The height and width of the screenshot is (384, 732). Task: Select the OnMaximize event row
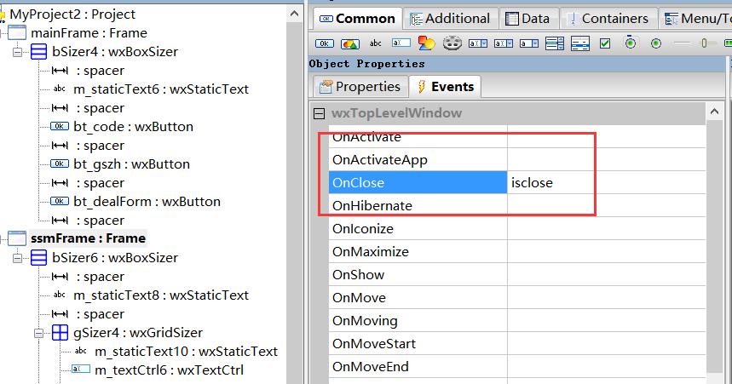click(x=371, y=252)
